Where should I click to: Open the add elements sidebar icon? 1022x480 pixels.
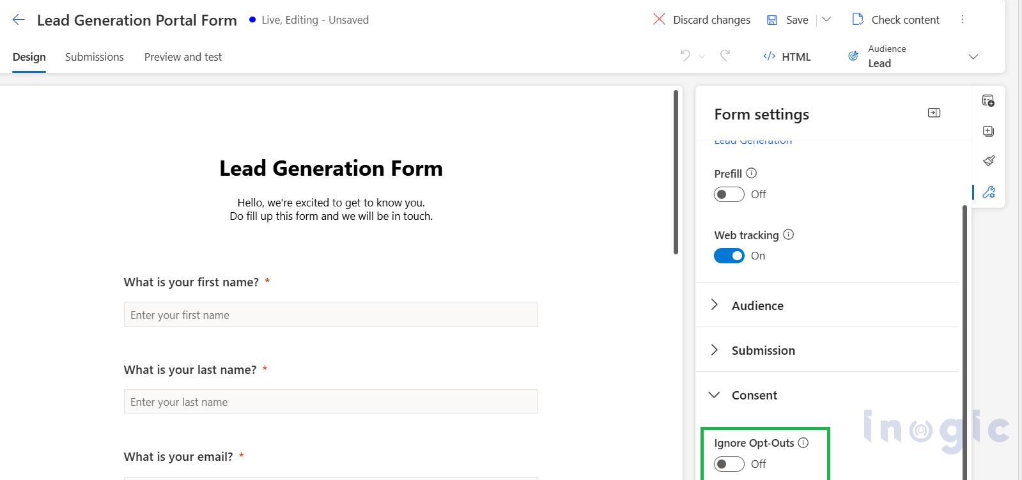click(x=988, y=131)
